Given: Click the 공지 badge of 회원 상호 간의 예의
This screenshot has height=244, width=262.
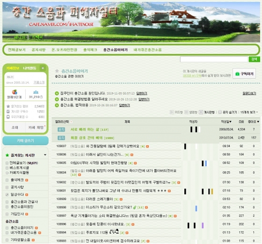Looking at the screenshot, I should coord(61,138).
